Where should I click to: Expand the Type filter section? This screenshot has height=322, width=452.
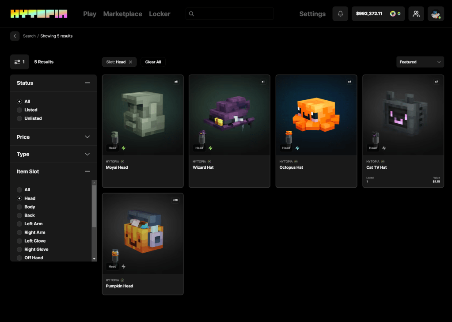tap(53, 154)
